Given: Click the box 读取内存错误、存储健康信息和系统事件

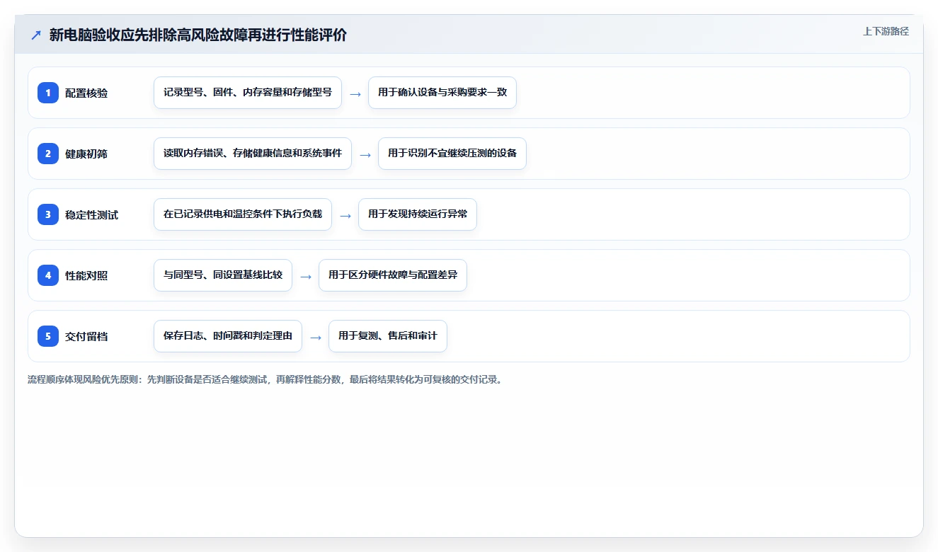Looking at the screenshot, I should click(253, 154).
